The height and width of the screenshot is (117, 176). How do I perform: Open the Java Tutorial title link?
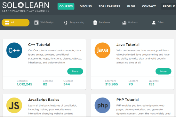pyautogui.click(x=128, y=45)
